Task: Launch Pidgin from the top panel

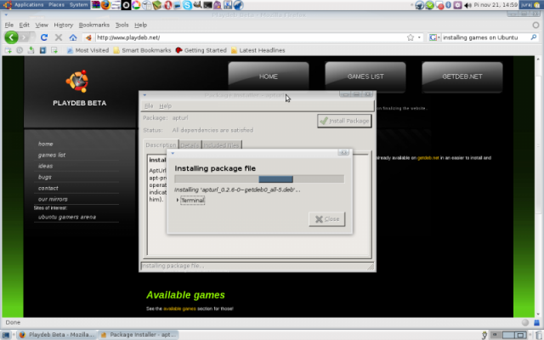Action: point(218,5)
